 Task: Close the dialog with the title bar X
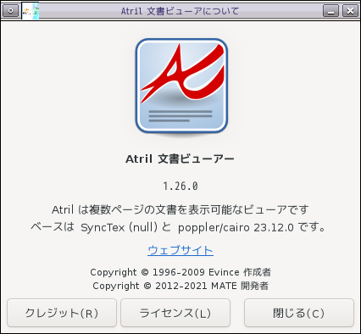[350, 11]
